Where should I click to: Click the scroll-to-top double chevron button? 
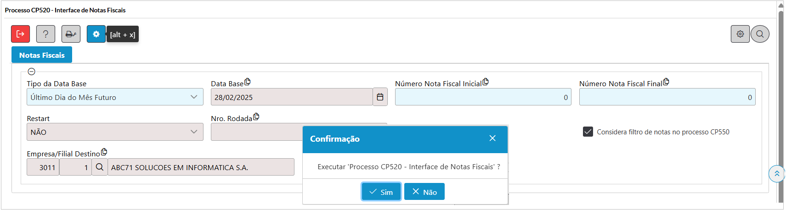tap(776, 174)
